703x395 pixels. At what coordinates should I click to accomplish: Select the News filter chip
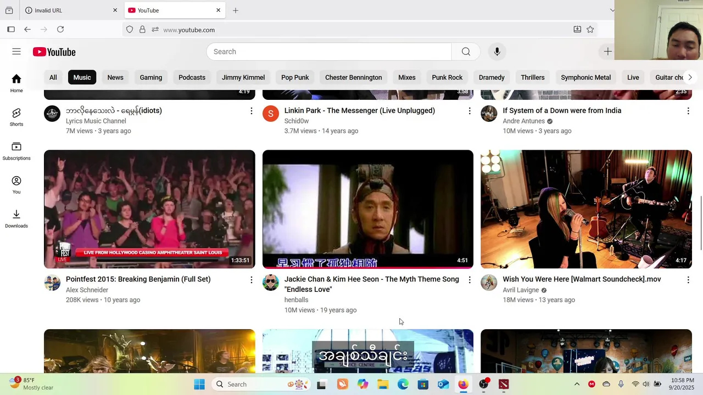tap(115, 77)
